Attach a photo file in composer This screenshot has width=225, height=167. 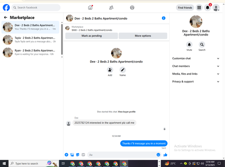pos(72,155)
